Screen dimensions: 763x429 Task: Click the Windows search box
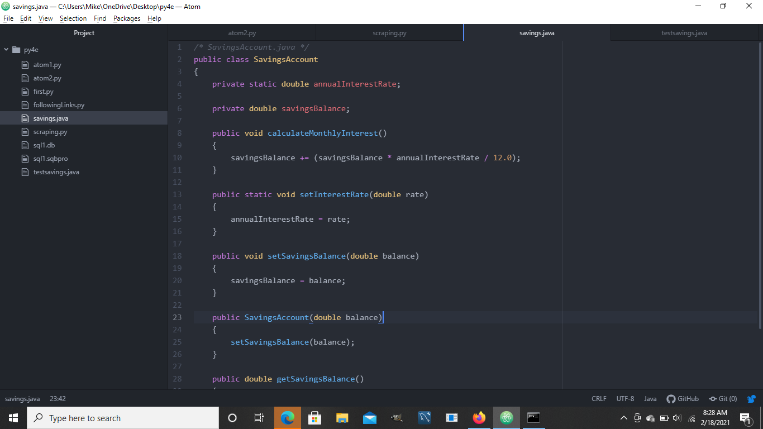tap(123, 418)
